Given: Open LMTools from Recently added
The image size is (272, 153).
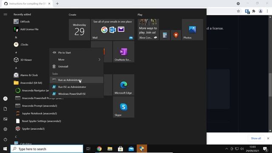Looking at the screenshot, I should 25,22.
